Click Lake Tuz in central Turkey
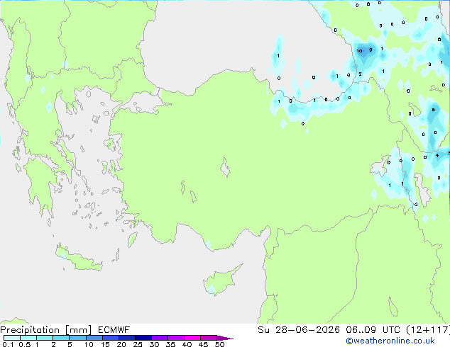The height and width of the screenshot is (347, 450). point(225,168)
